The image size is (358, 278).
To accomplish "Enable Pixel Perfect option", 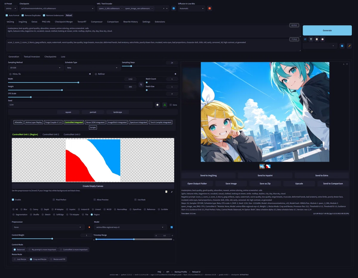I will [x=54, y=200].
